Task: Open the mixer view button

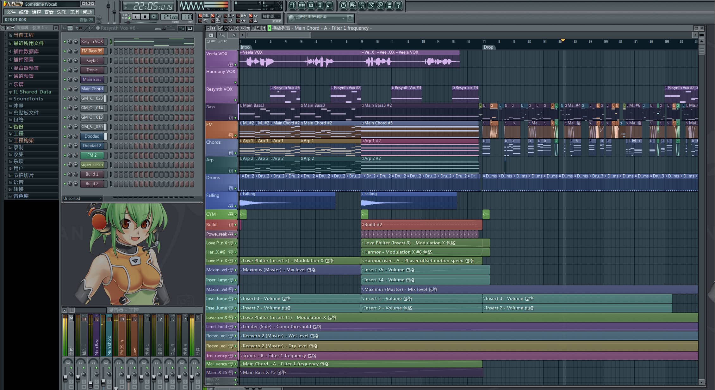Action: (x=329, y=5)
